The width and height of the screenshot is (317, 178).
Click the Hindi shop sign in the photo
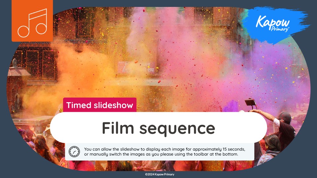pyautogui.click(x=137, y=68)
